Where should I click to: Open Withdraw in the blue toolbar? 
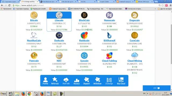click(x=97, y=81)
